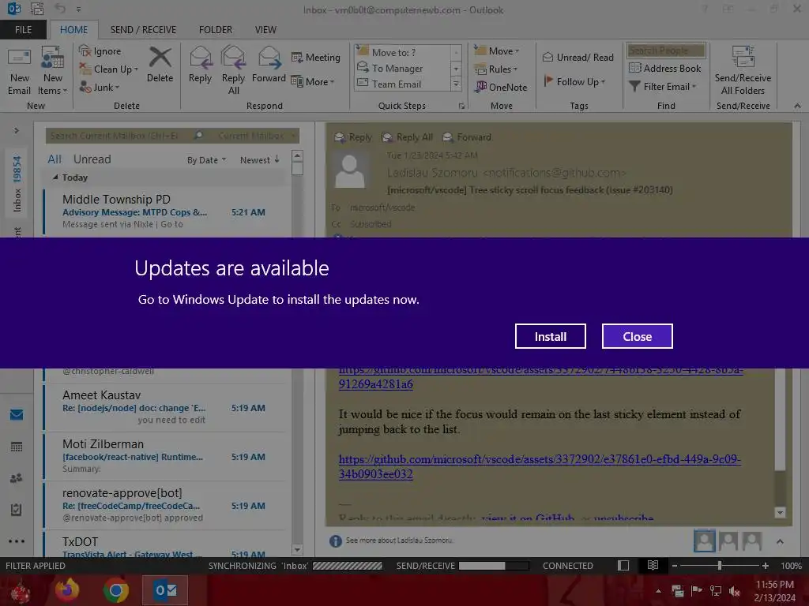Open the By Date sort dropdown
809x606 pixels.
[x=206, y=160]
